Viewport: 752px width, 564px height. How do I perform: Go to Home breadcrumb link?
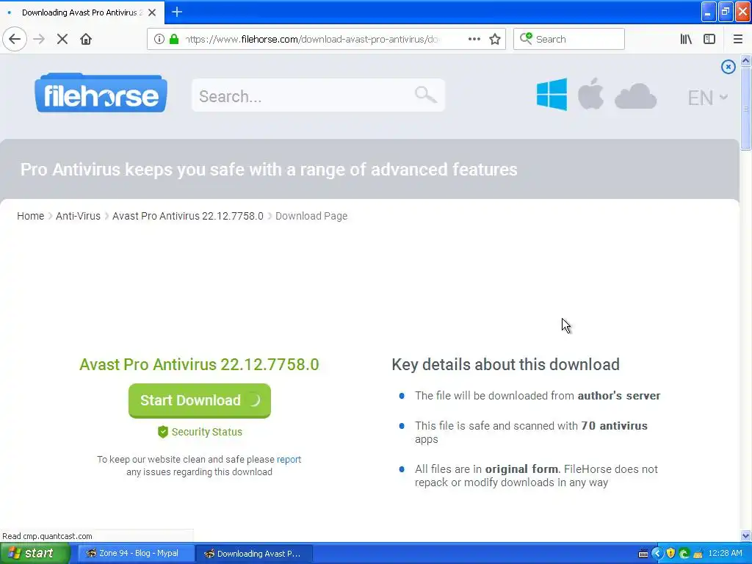(30, 217)
